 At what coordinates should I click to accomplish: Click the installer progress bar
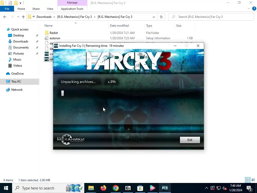coord(128,93)
